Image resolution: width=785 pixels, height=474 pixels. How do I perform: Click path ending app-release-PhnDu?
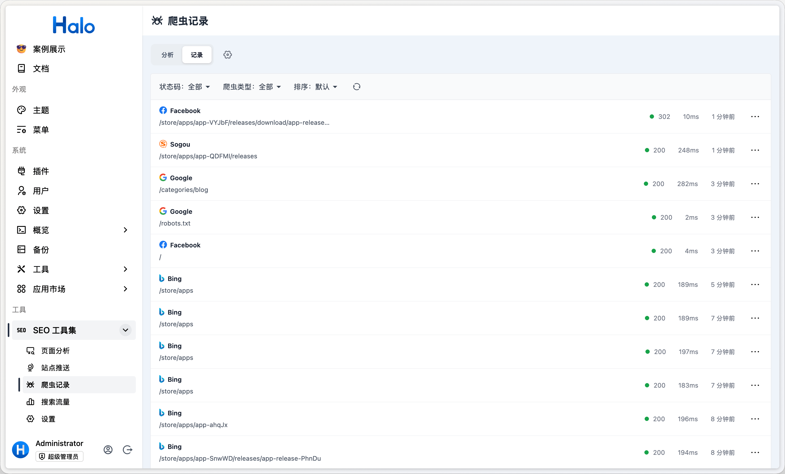(x=240, y=458)
